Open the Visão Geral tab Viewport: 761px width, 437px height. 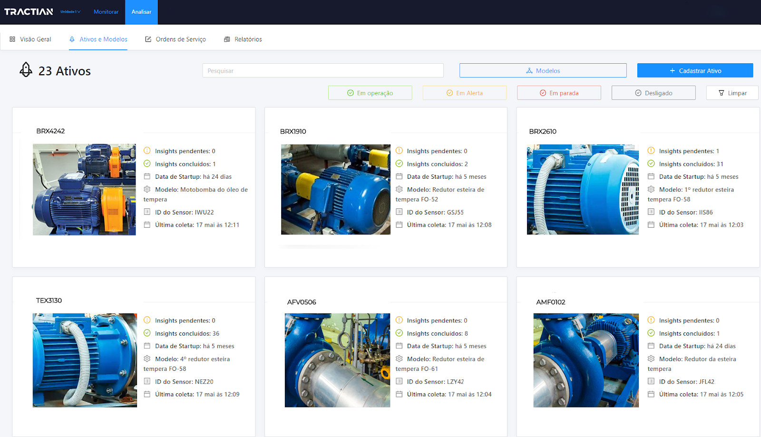click(x=30, y=39)
